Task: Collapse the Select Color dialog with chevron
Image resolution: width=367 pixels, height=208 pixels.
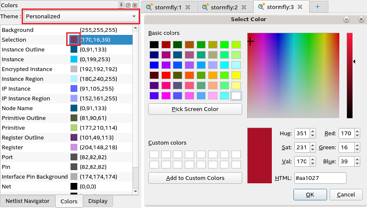Action: pos(347,20)
